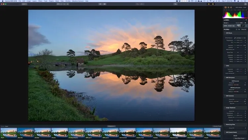Open the White Balance preset dropdown
The height and width of the screenshot is (140, 248).
240,38
